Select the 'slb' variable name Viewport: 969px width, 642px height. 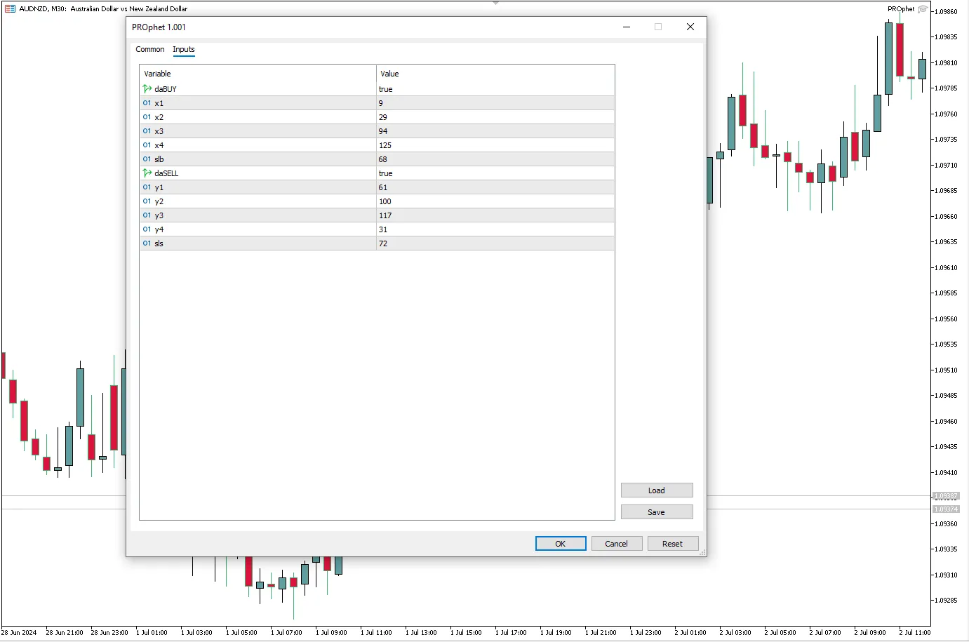click(x=159, y=159)
